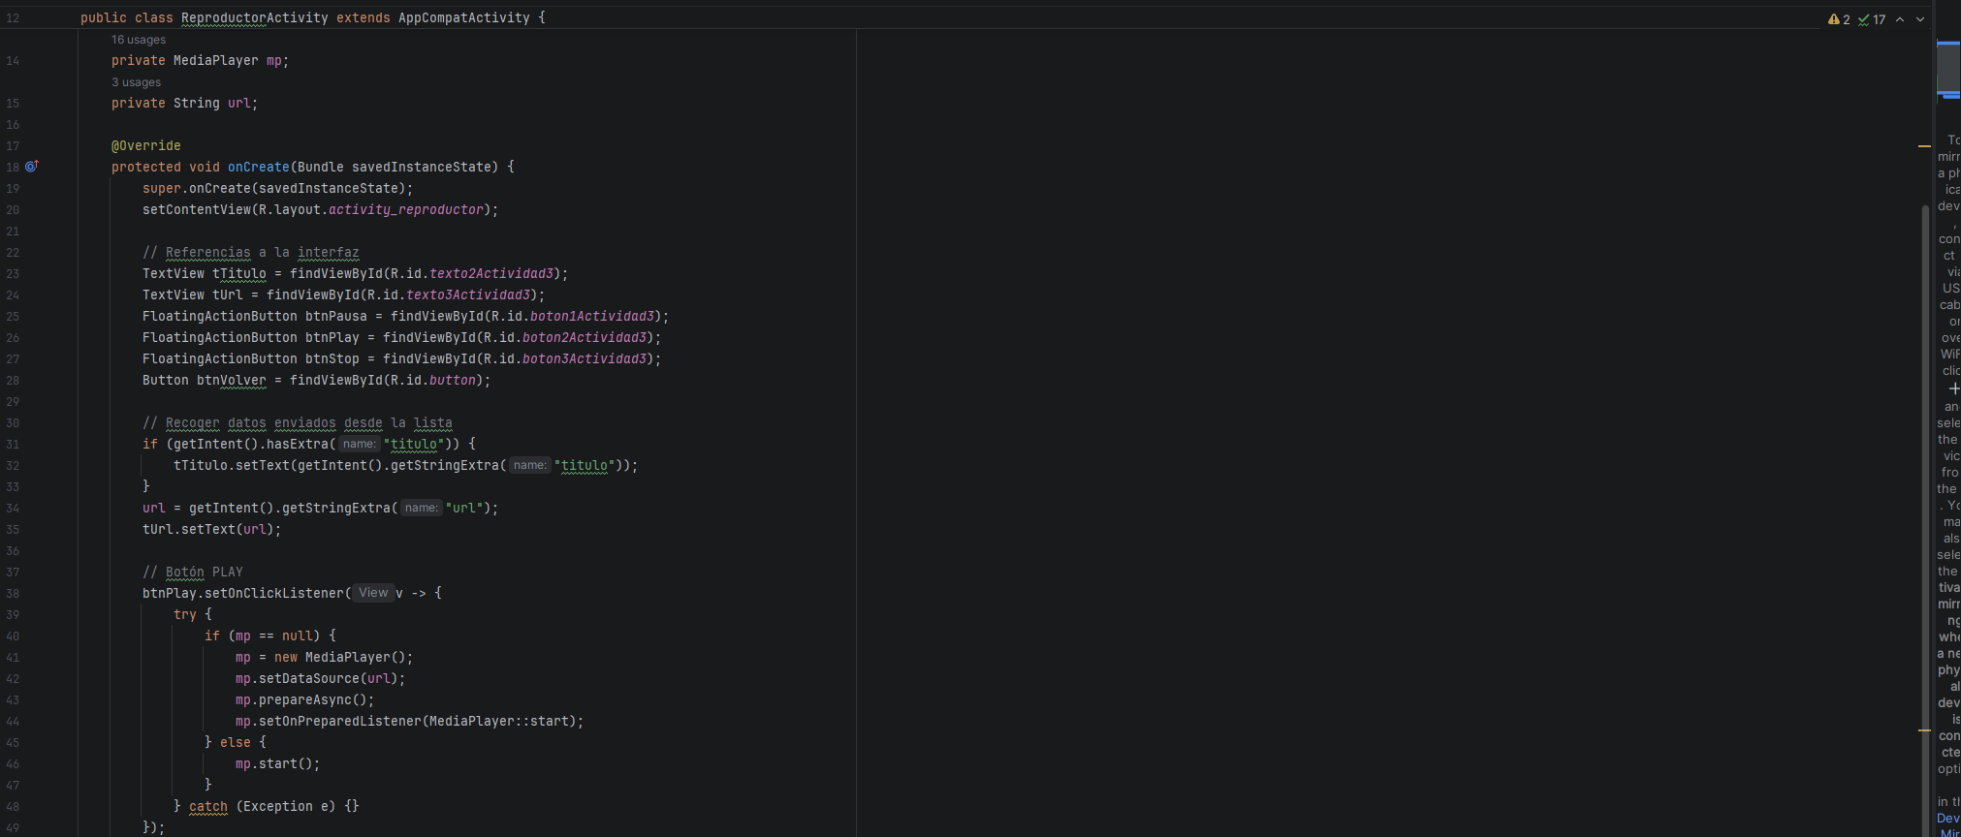This screenshot has height=837, width=1961.
Task: Open the yellow warnings indicator showing 2
Action: (1839, 19)
